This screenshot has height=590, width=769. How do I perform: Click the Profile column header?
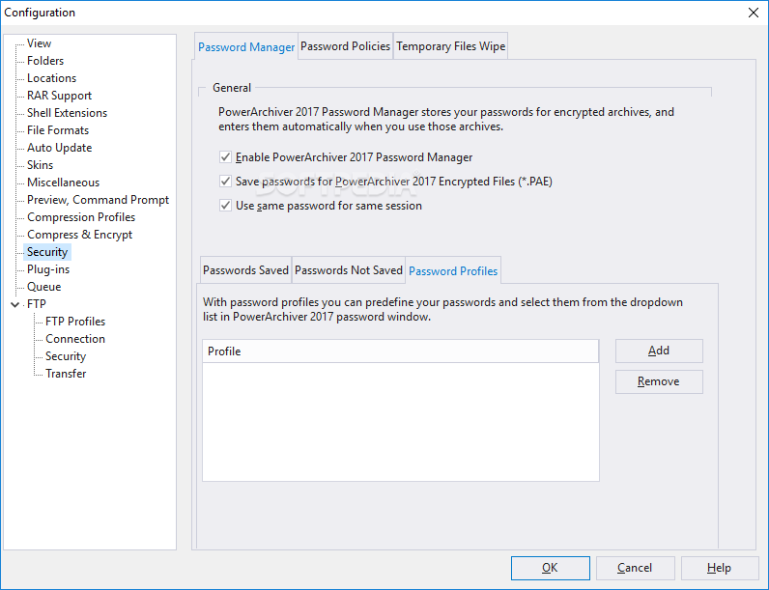click(400, 351)
